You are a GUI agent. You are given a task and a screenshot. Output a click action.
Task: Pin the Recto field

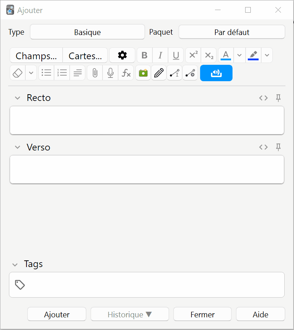(278, 98)
